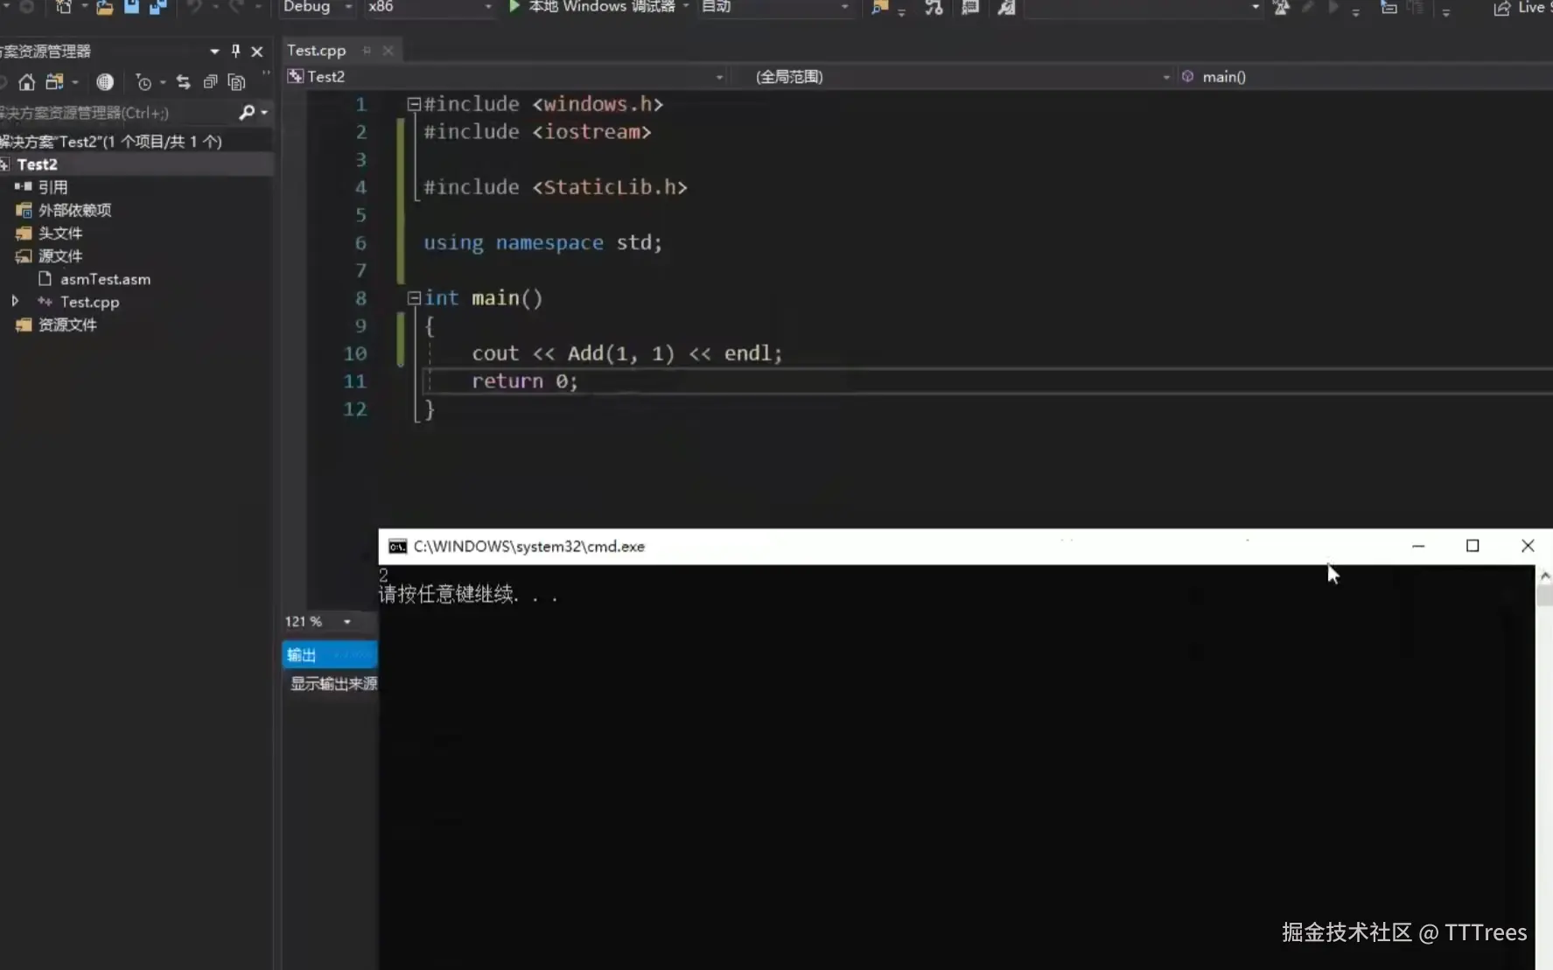Click the iostream include on line 2
Viewport: 1553px width, 970px height.
pos(538,132)
